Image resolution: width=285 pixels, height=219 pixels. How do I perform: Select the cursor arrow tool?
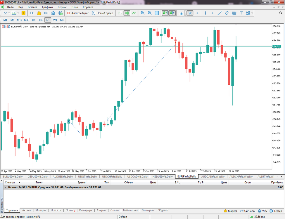pos(190,13)
